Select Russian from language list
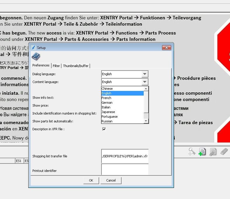230x199 pixels. 123,121
